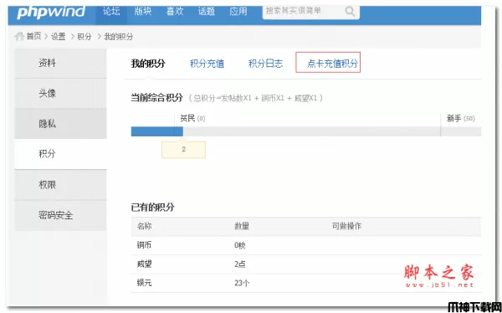Click the home icon in breadcrumb
The width and height of the screenshot is (502, 313).
click(19, 36)
